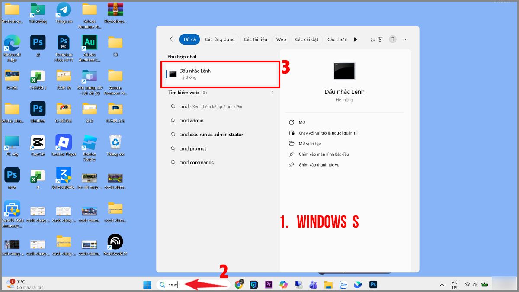Select the PC này desktop icon
The width and height of the screenshot is (519, 292).
12,145
